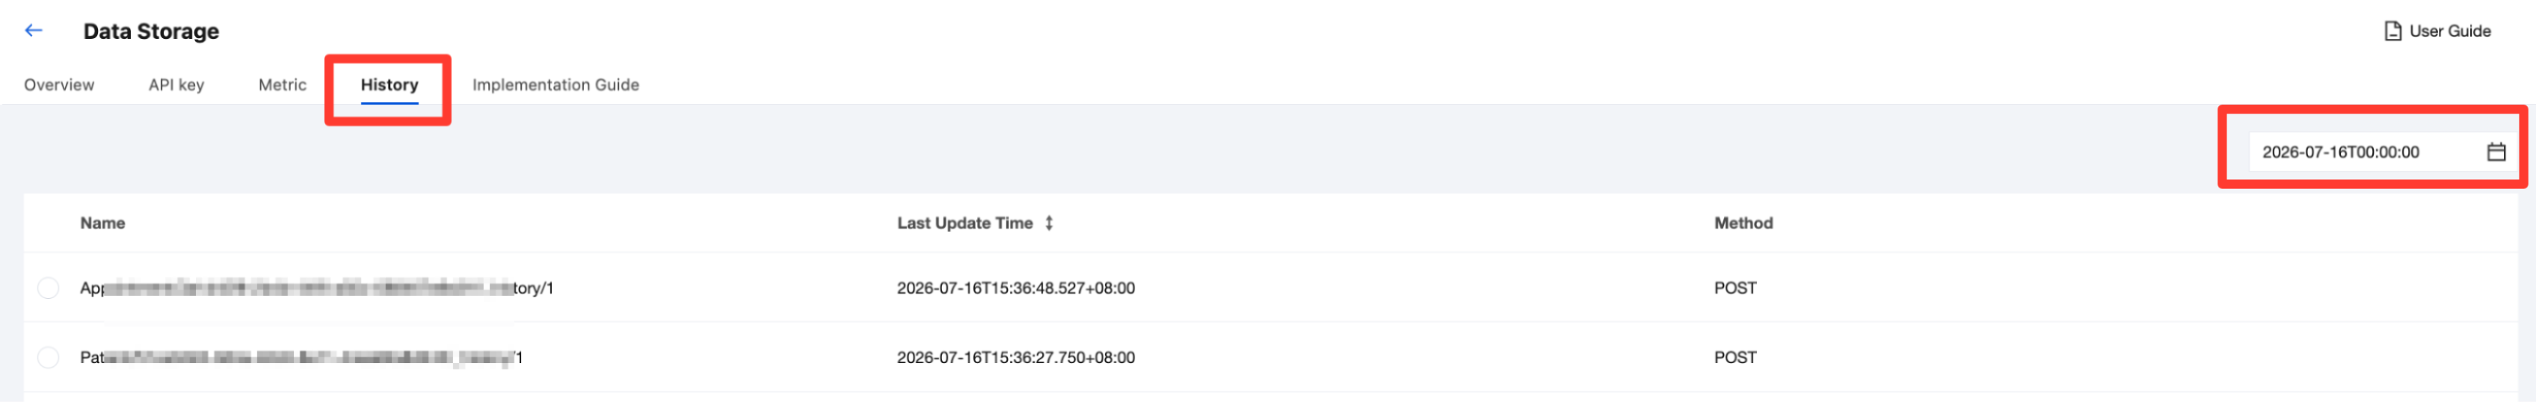The image size is (2536, 402).
Task: Click sort arrows beside Last Update Time
Action: [1048, 223]
